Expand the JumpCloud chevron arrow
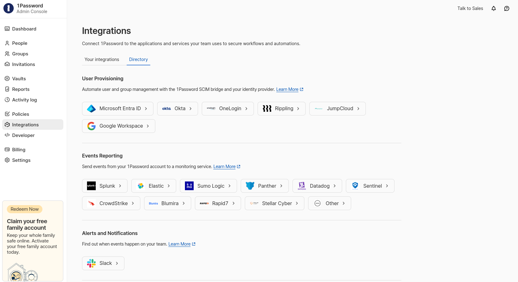 358,109
